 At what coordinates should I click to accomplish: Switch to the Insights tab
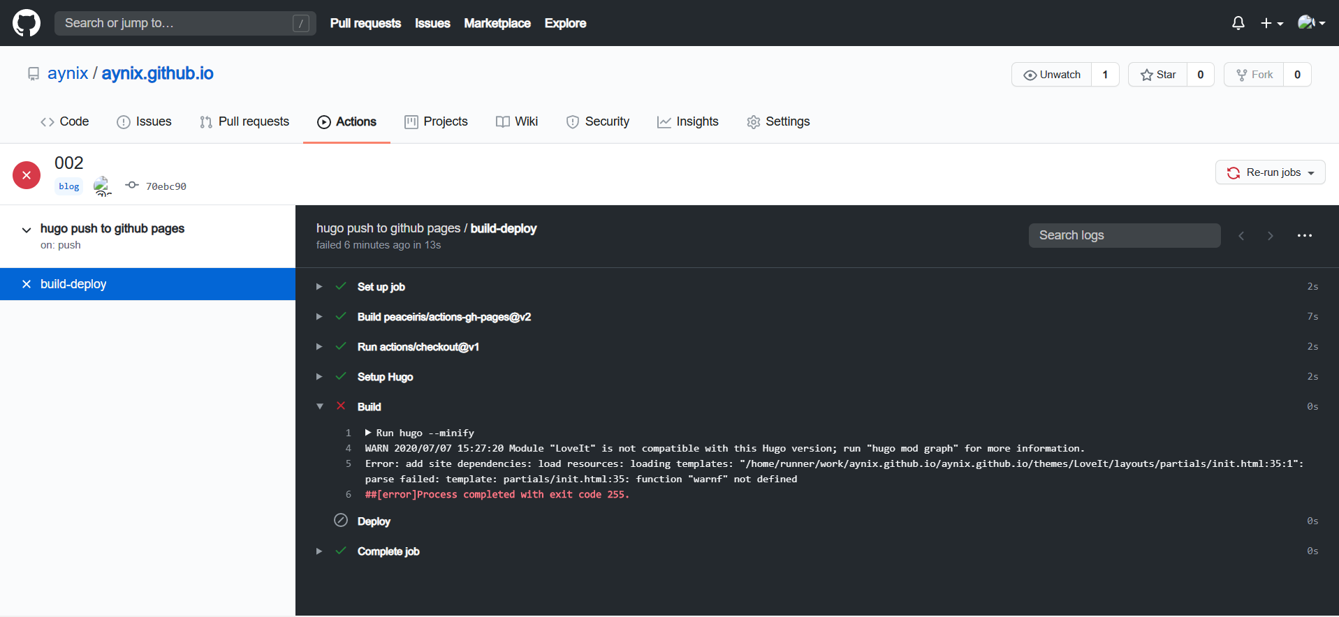[687, 121]
